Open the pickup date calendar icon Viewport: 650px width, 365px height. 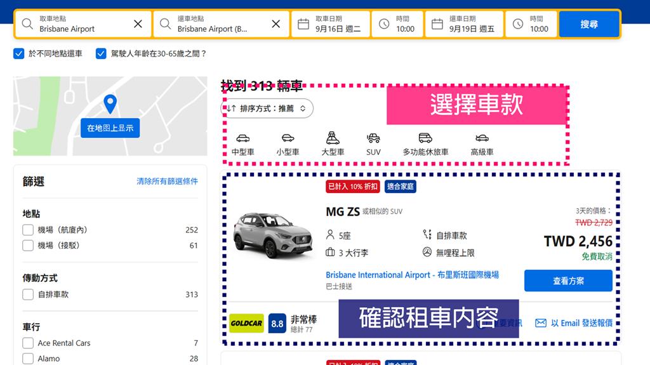point(303,23)
